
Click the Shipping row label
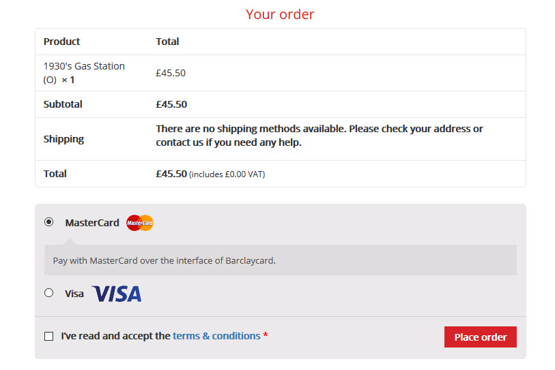[63, 139]
